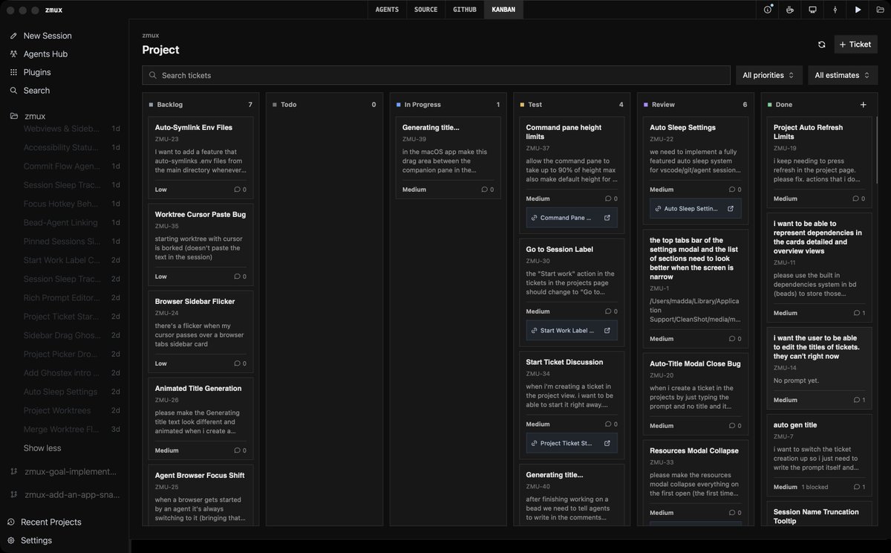Click external link icon on Project Ticket St chip

point(607,444)
